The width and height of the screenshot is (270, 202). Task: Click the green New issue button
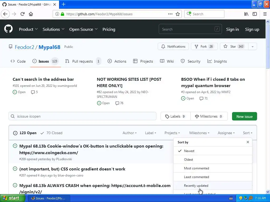click(244, 117)
